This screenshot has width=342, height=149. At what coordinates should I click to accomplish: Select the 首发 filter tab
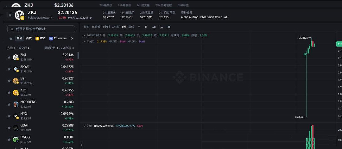point(29,38)
